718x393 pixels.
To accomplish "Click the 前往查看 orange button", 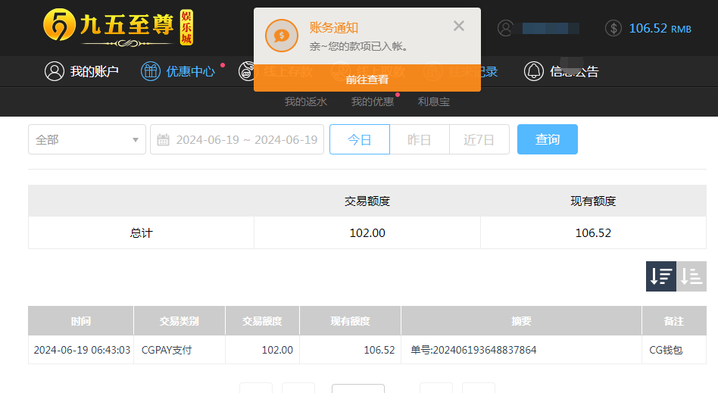I will pos(367,79).
